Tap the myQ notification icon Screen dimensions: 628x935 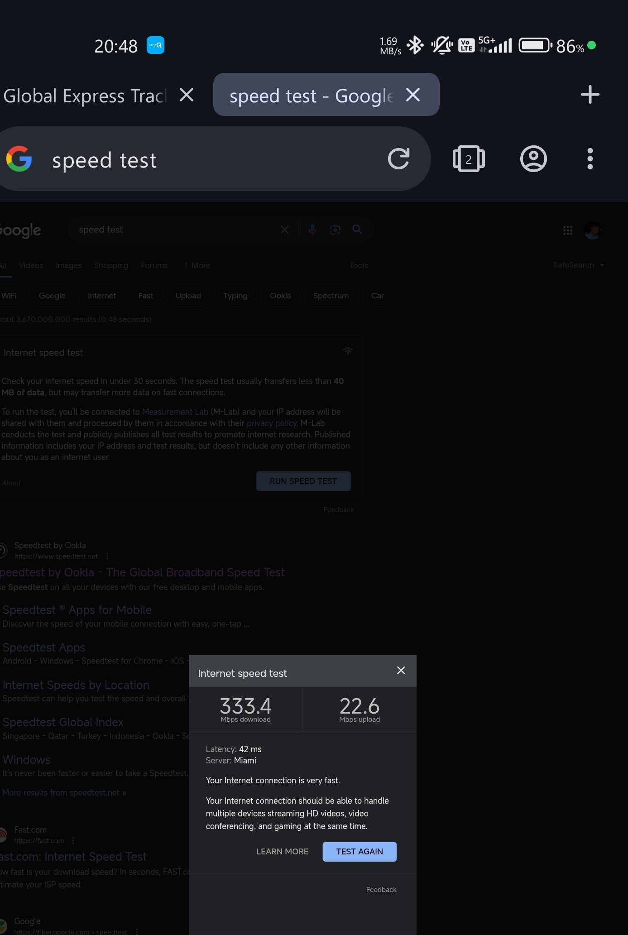click(155, 45)
